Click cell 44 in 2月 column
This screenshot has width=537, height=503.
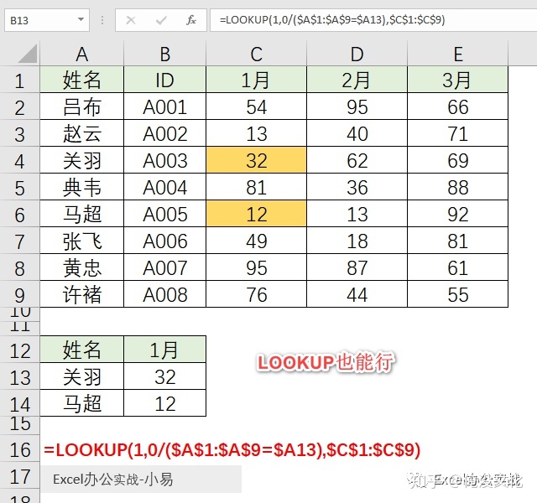coord(357,294)
